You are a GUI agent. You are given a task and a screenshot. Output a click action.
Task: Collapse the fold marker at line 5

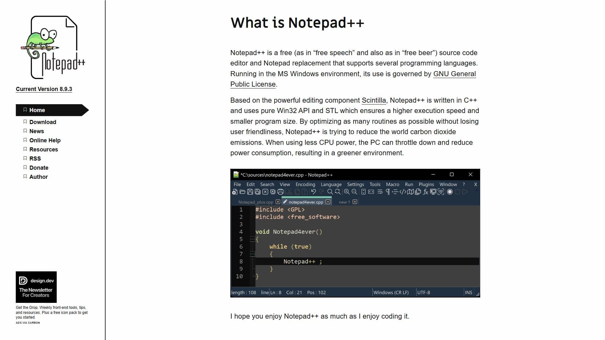[x=252, y=239]
